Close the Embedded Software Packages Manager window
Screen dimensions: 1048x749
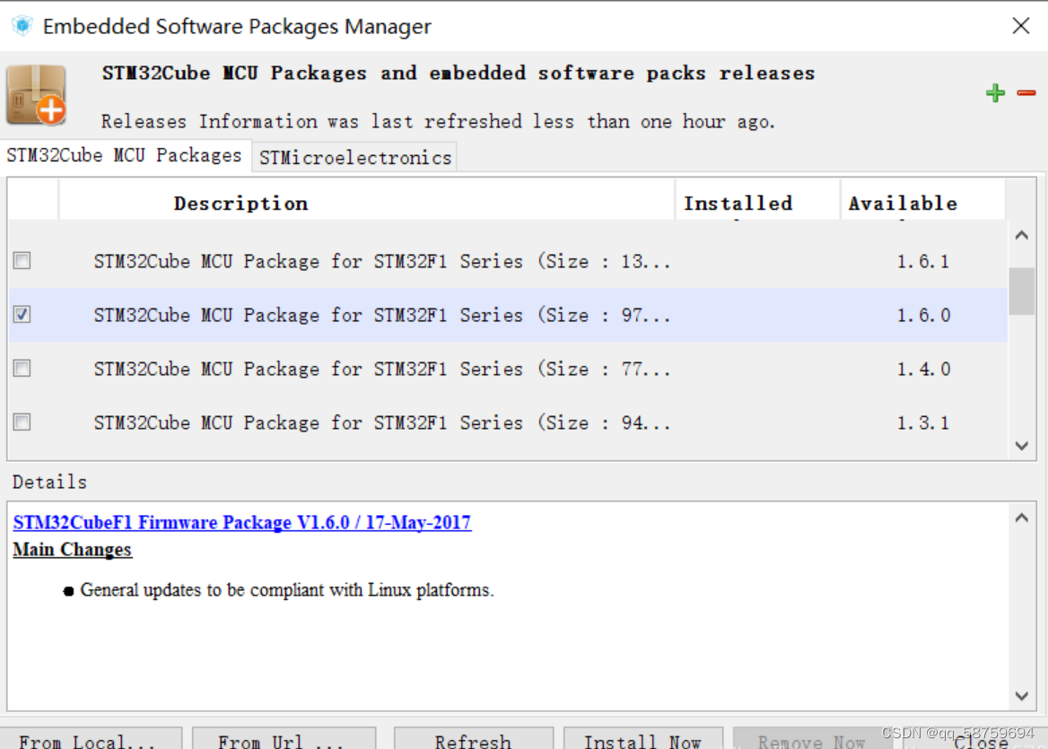(x=1020, y=26)
